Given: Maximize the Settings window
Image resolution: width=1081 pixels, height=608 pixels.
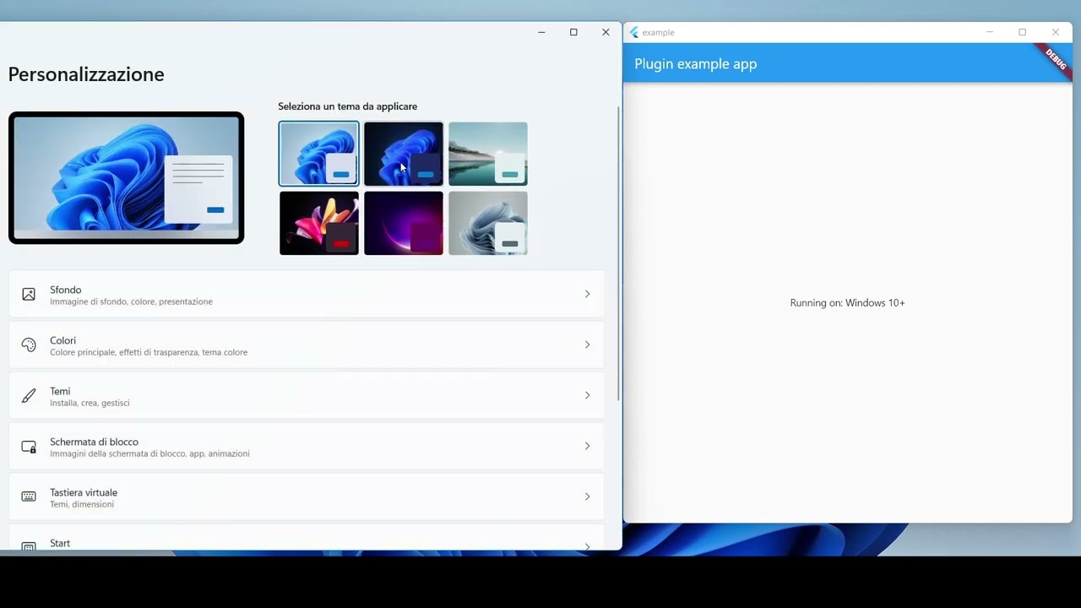Looking at the screenshot, I should (573, 32).
